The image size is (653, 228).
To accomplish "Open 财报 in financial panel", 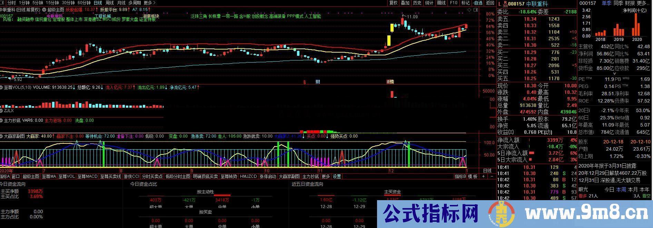I will point(630,3).
